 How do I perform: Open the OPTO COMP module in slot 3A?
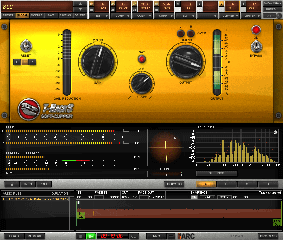(x=145, y=6)
